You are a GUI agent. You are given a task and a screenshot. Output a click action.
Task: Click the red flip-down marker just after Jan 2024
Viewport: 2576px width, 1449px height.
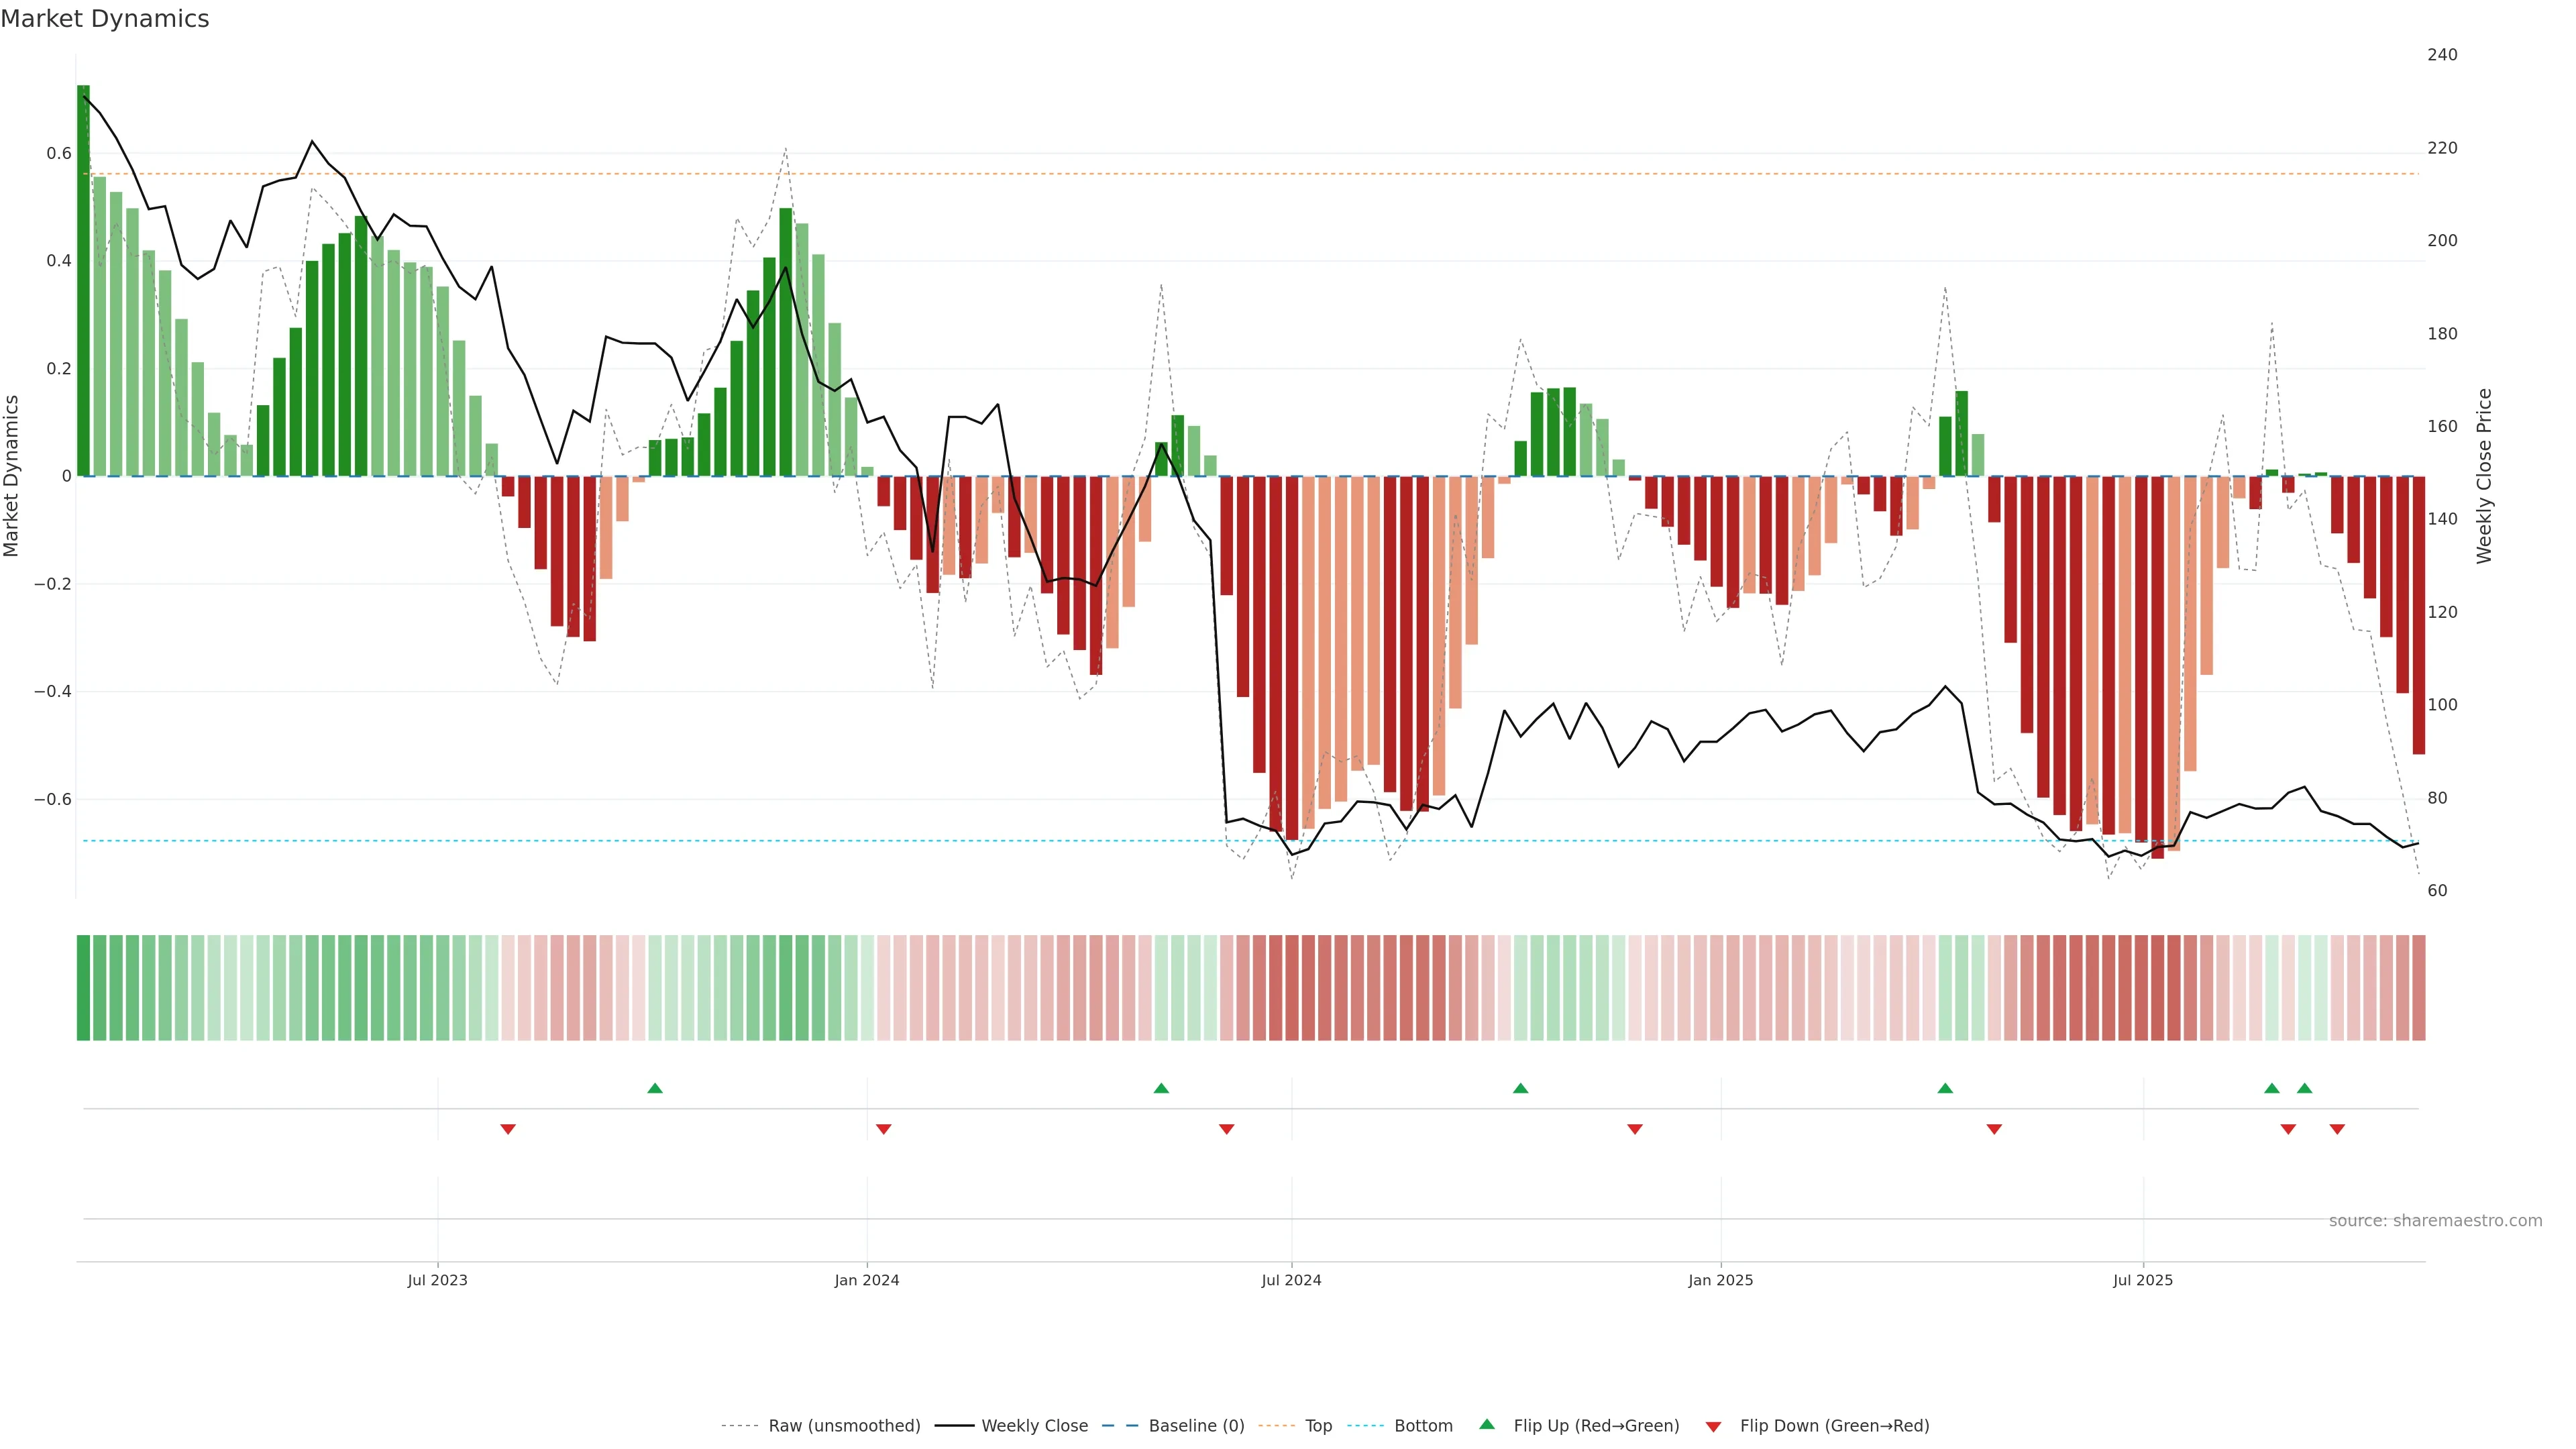pyautogui.click(x=883, y=1129)
